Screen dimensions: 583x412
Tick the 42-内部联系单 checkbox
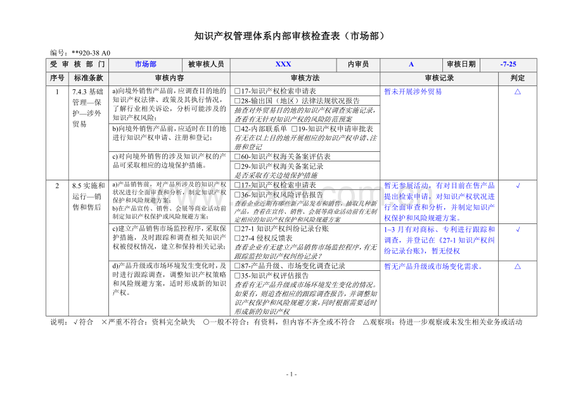(x=237, y=129)
